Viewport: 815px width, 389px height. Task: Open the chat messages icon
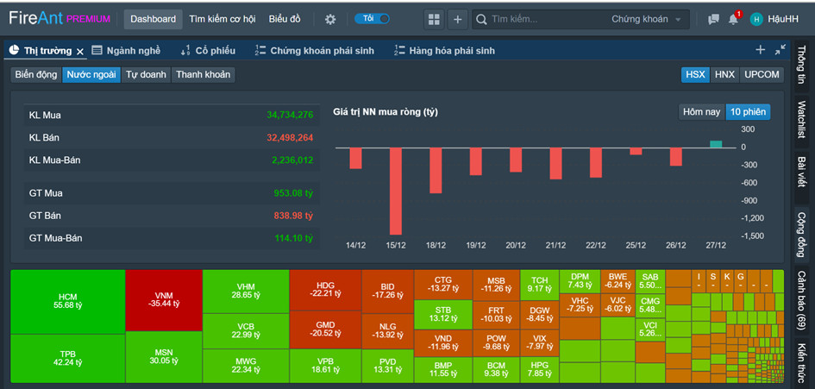(x=713, y=19)
